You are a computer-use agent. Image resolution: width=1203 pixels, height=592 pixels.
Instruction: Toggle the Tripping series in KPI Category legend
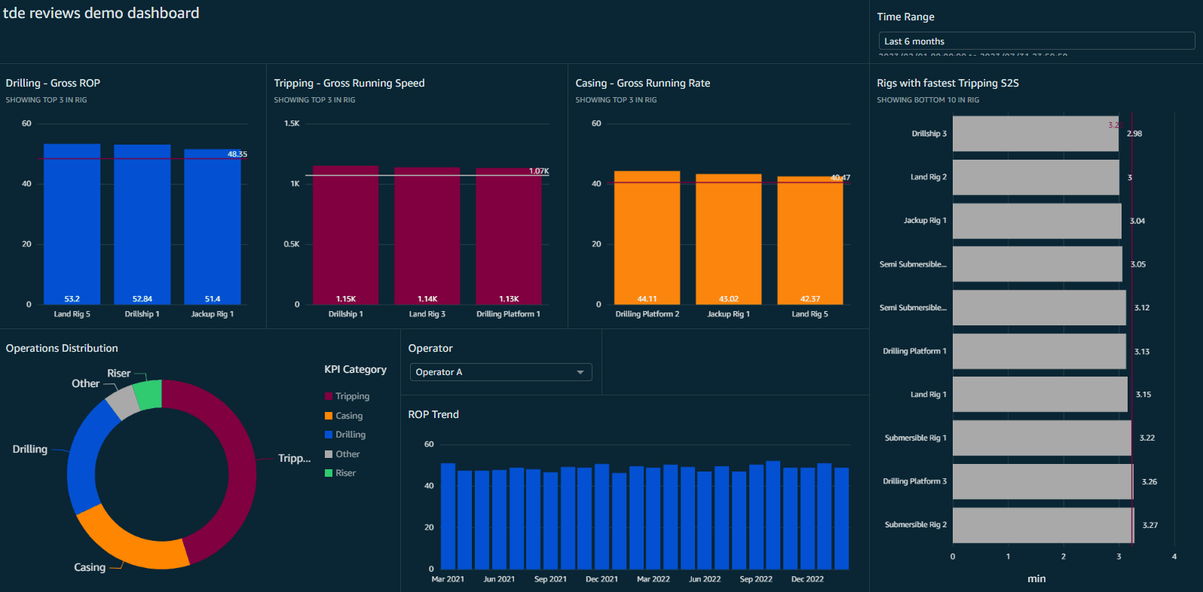(352, 396)
